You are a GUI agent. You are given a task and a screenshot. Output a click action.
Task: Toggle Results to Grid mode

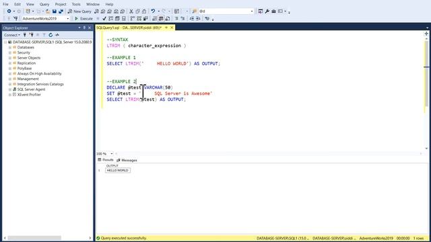(x=161, y=18)
